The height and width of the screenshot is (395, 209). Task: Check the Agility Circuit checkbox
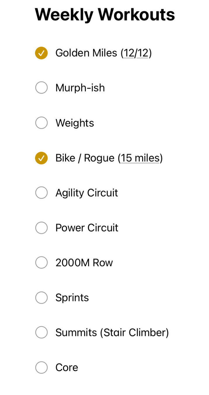pos(41,193)
